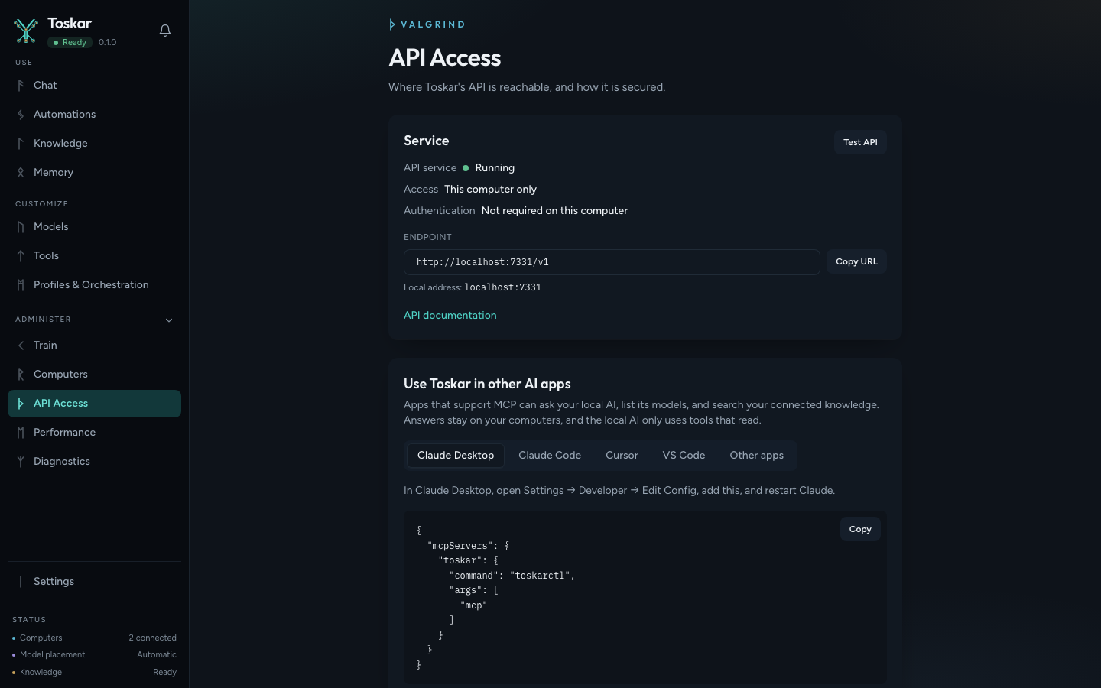Copy the endpoint URL
This screenshot has height=688, width=1101.
pos(856,261)
